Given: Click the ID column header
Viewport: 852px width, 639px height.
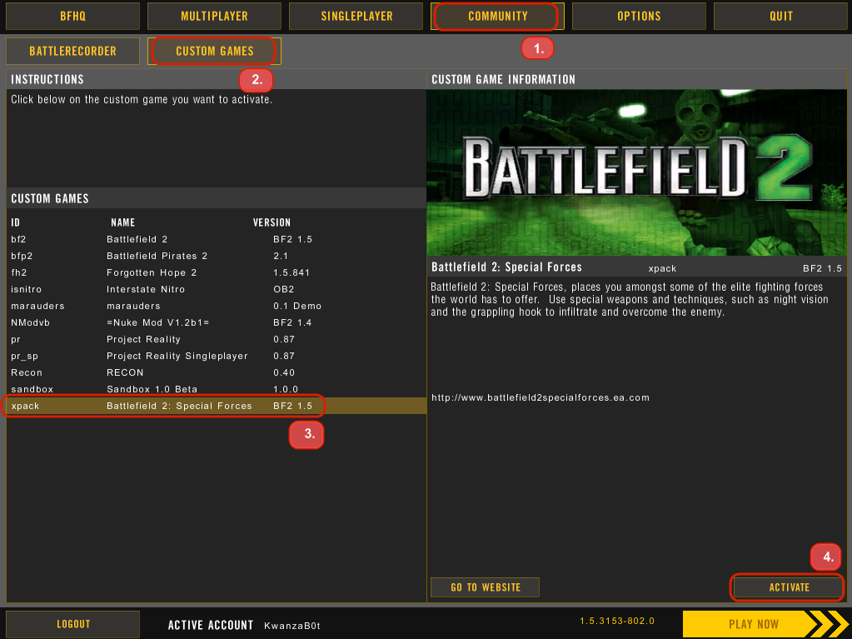Looking at the screenshot, I should (x=15, y=222).
